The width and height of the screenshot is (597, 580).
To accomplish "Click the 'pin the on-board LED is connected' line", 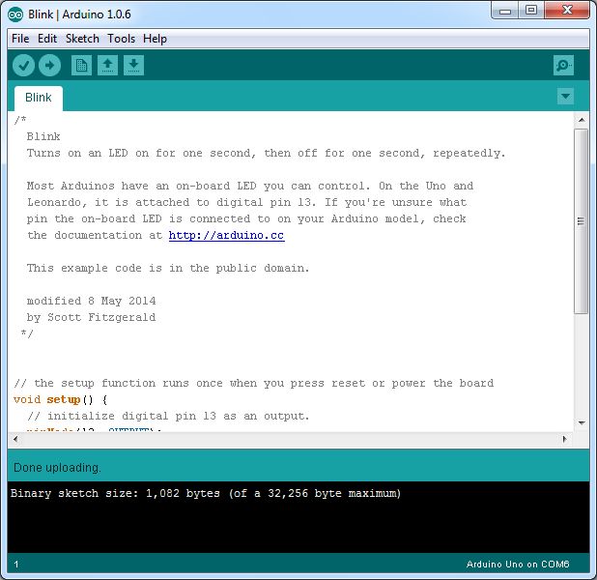I will [x=246, y=219].
